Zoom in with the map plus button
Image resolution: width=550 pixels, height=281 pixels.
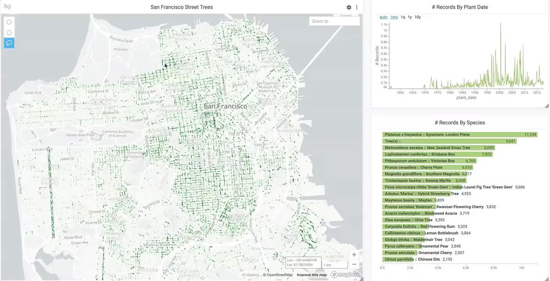354,255
